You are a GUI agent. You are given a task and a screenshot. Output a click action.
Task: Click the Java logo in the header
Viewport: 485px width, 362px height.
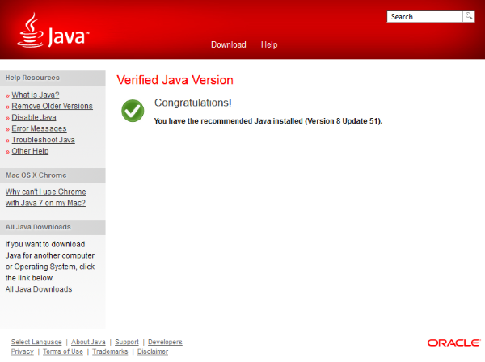click(x=53, y=30)
